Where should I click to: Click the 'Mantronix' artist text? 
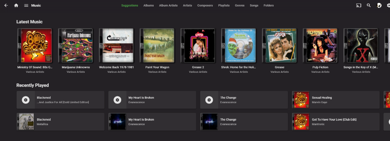(318, 124)
